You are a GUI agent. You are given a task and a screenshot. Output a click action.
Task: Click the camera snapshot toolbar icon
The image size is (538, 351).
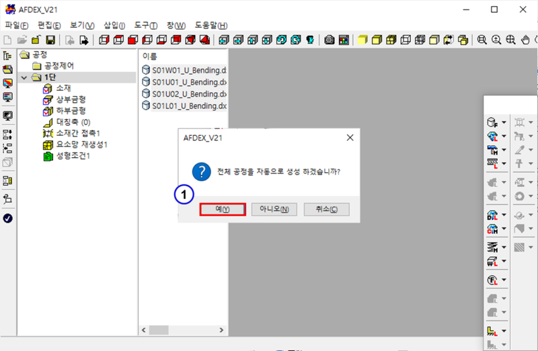(330, 40)
